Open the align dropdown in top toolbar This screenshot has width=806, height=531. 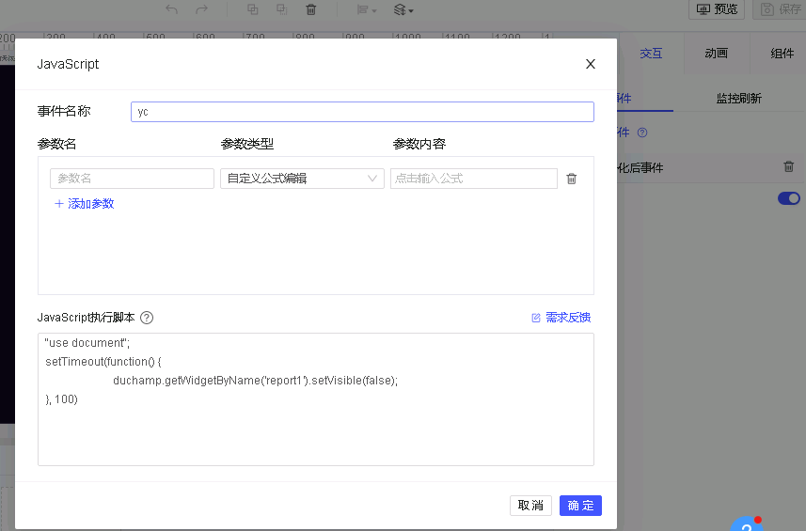(x=367, y=9)
